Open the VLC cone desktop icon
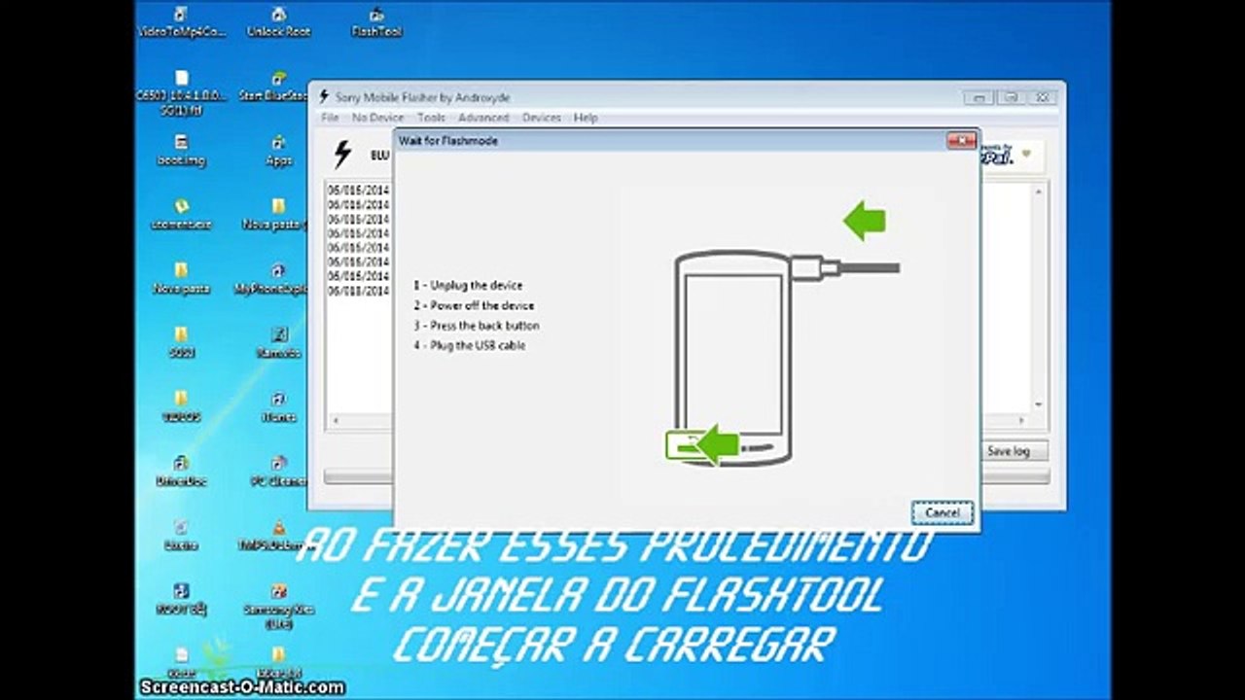Viewport: 1245px width, 700px height. tap(276, 535)
